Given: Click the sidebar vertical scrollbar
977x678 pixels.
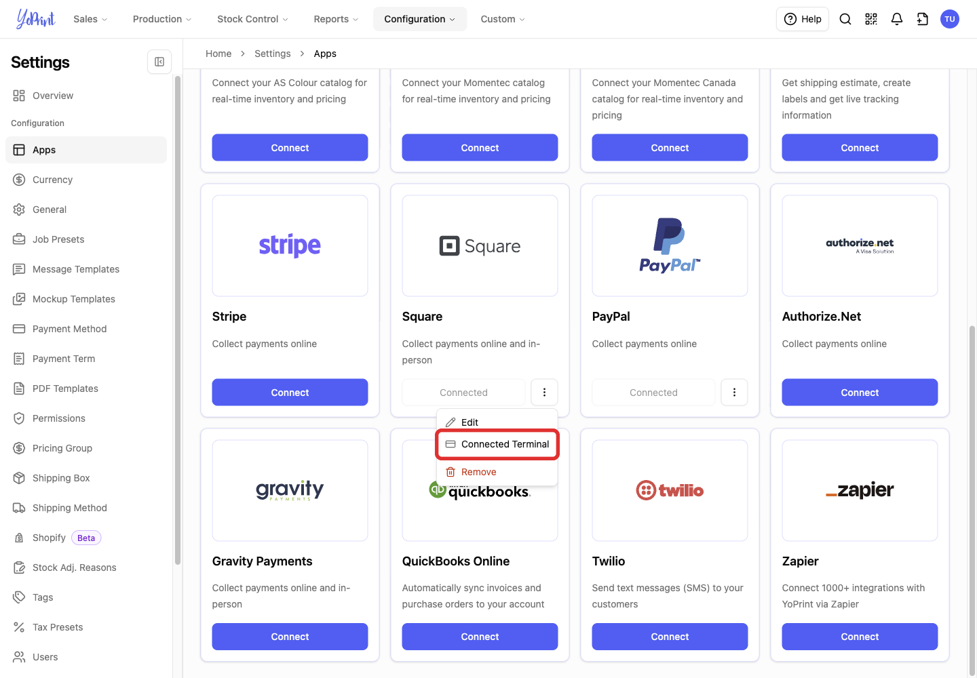Looking at the screenshot, I should click(178, 320).
